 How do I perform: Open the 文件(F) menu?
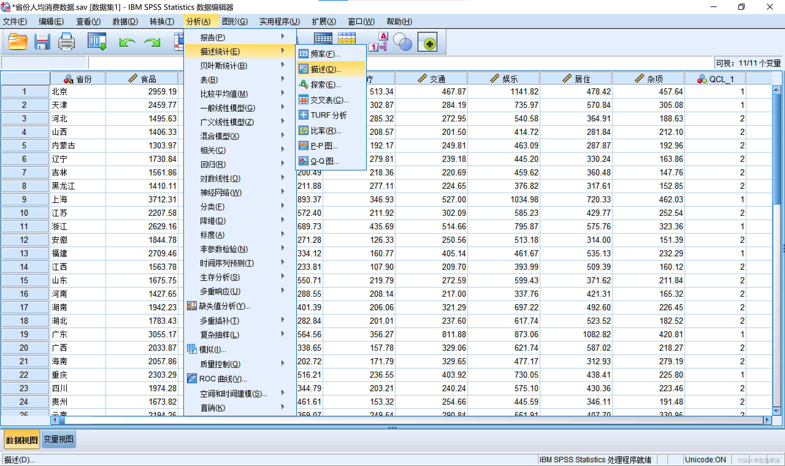[x=15, y=21]
